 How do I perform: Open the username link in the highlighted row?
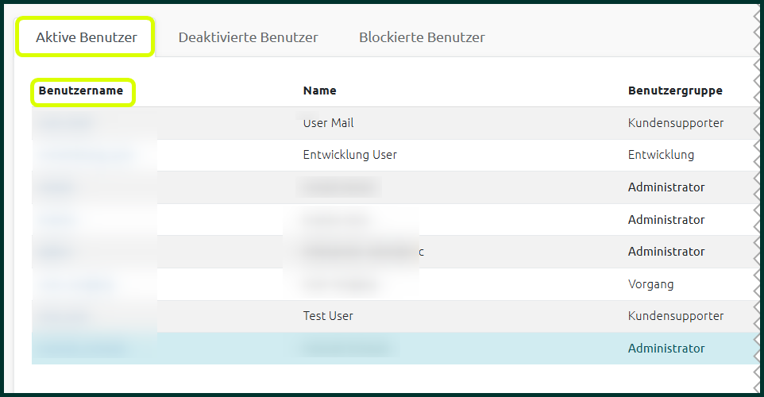[82, 349]
